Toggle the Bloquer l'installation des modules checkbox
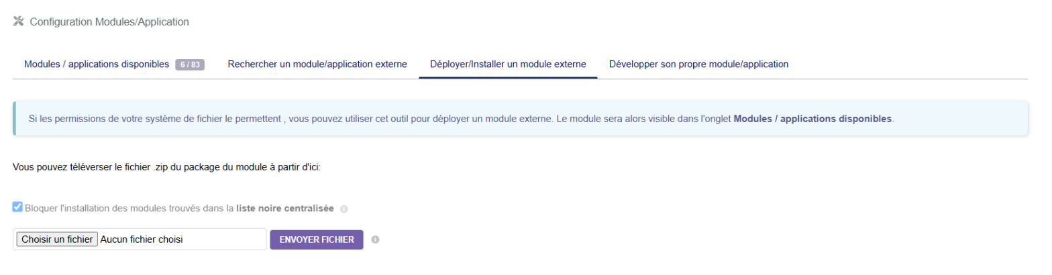The height and width of the screenshot is (275, 1052). tap(17, 207)
